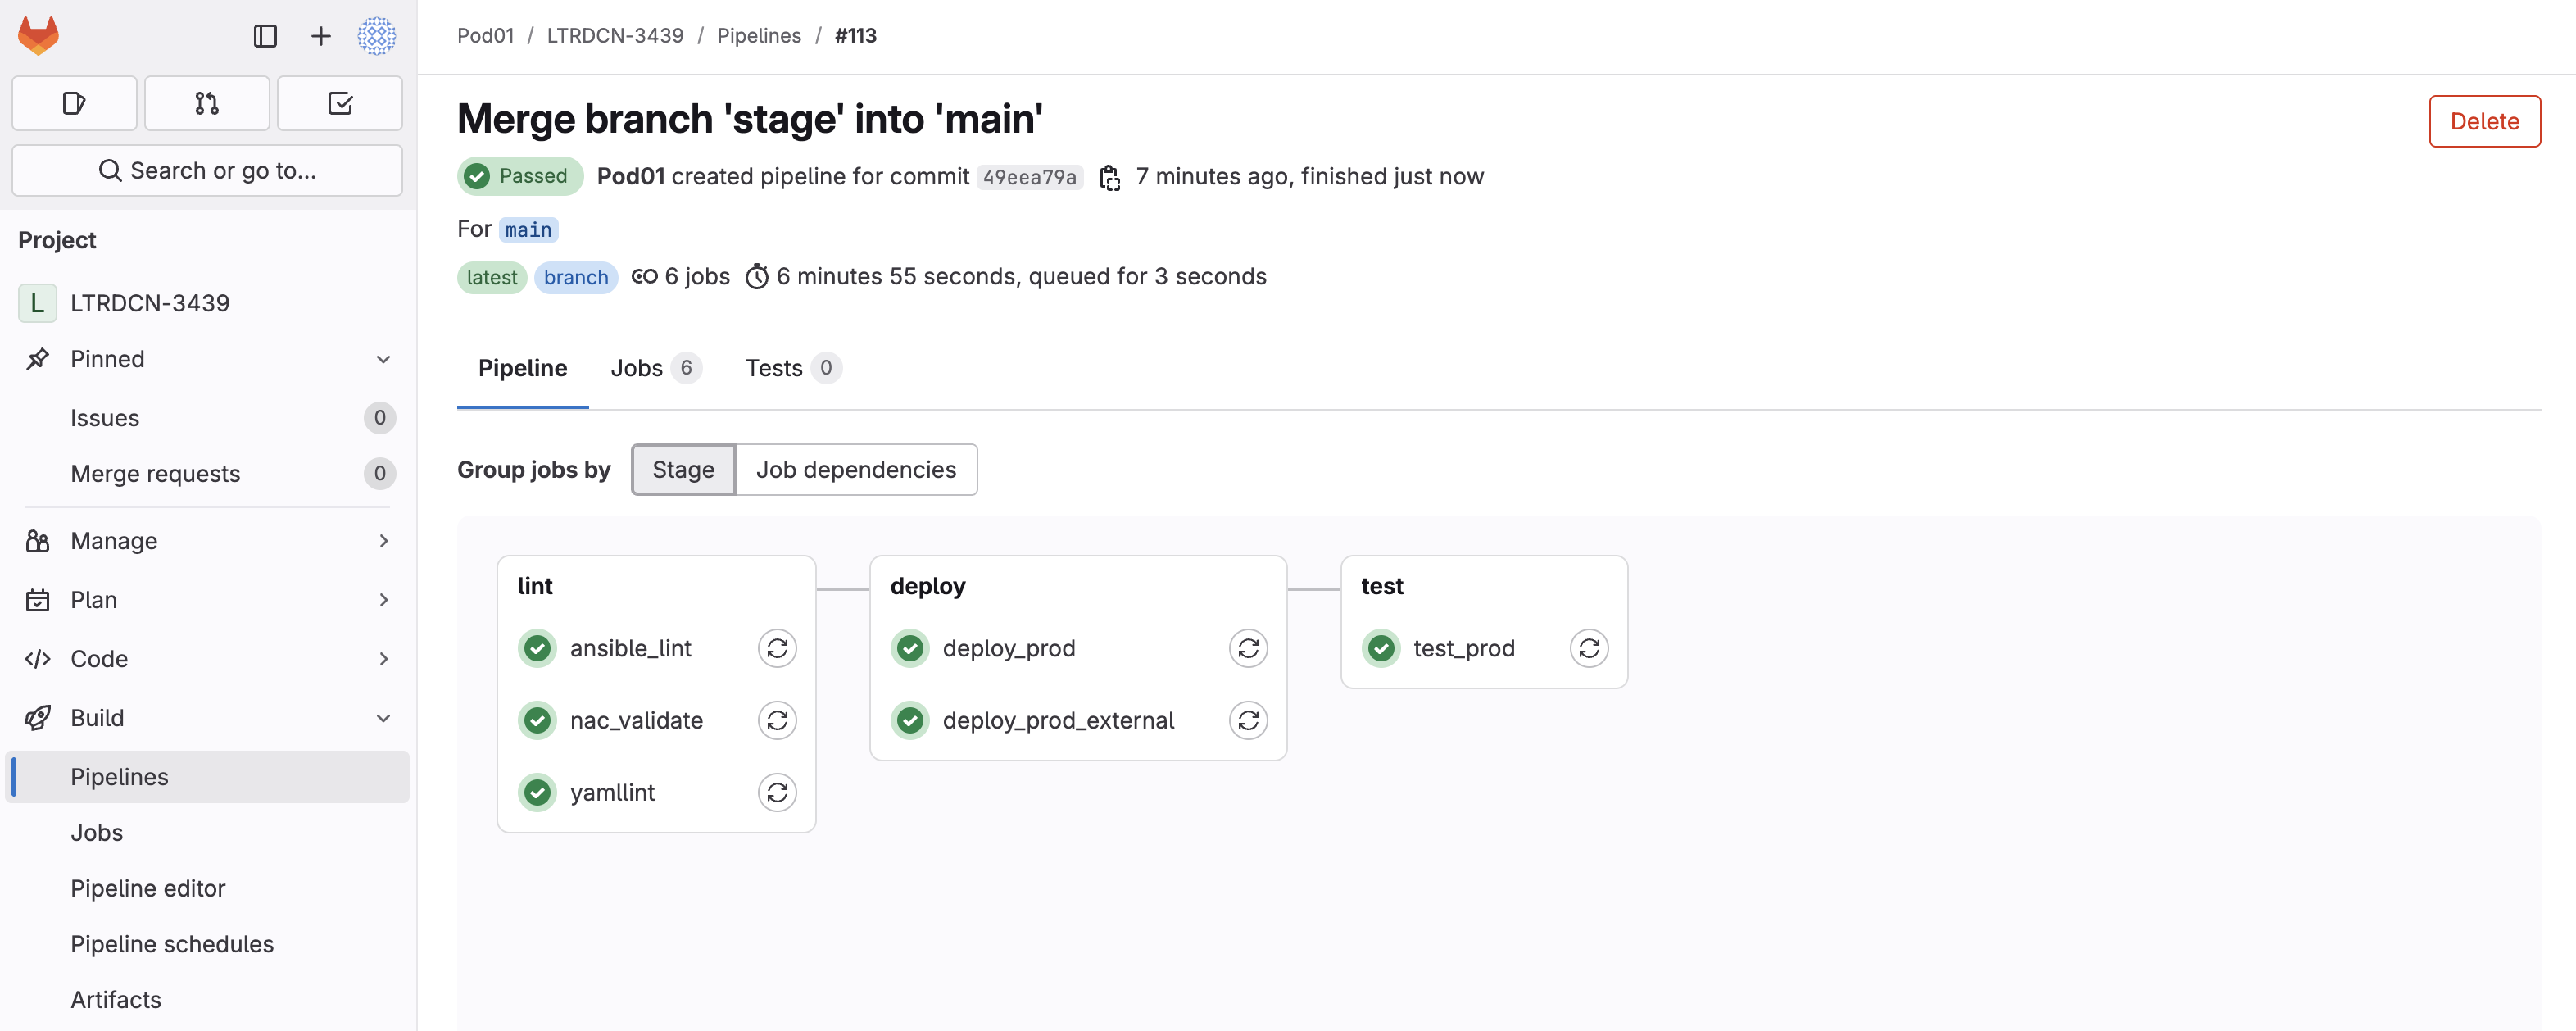The image size is (2576, 1031).
Task: Switch to the Jobs tab
Action: [x=656, y=368]
